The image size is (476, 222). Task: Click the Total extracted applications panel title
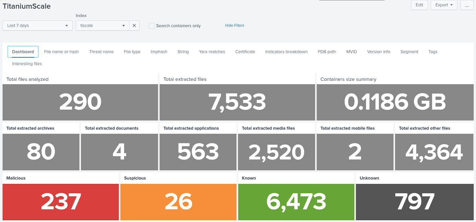(x=191, y=128)
